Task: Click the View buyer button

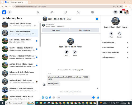Action: (56, 30)
